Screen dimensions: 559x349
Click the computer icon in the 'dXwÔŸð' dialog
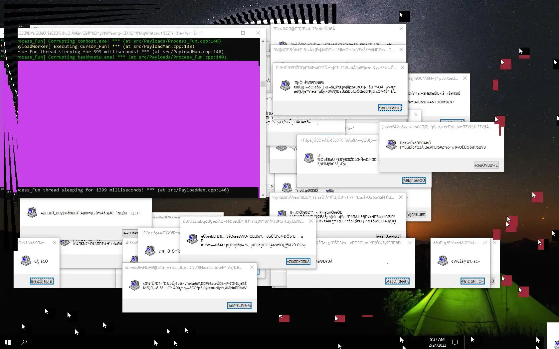[391, 145]
